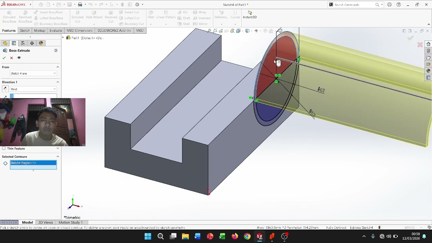Enable the Thin Feature checkbox
Image resolution: width=432 pixels, height=243 pixels.
[x=4, y=148]
